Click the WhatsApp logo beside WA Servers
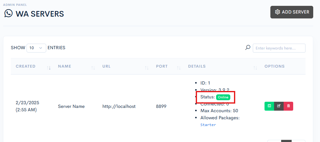The width and height of the screenshot is (320, 142). click(x=8, y=14)
